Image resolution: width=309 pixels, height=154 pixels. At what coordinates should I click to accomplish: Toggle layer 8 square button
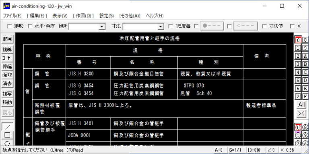305,40
